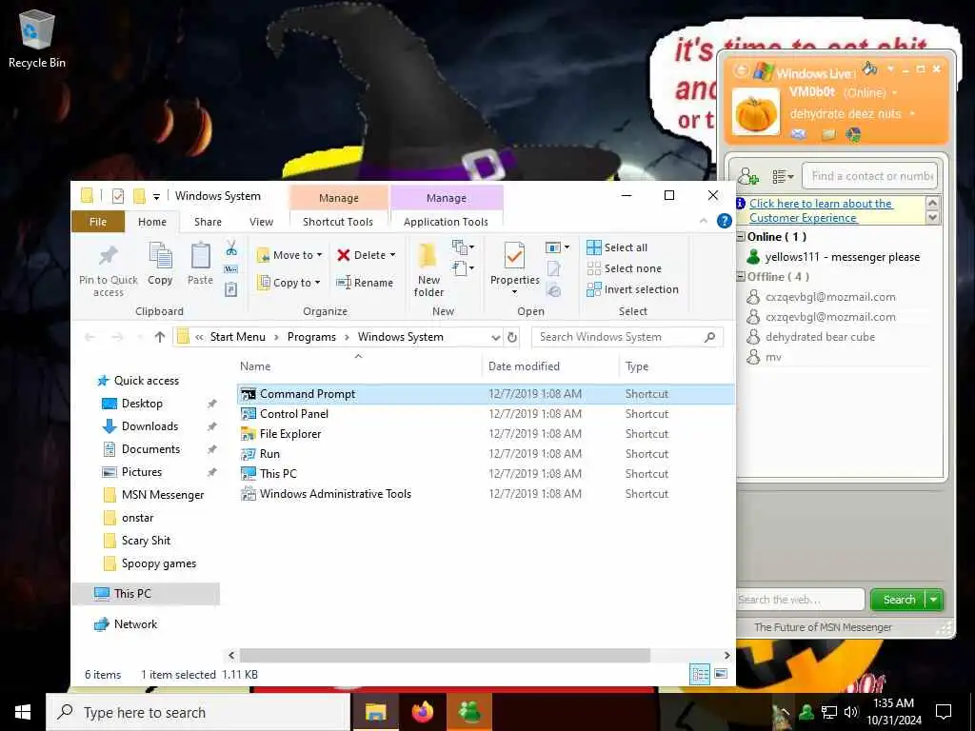Open the contact list layout dropdown
The width and height of the screenshot is (975, 731).
click(x=783, y=177)
